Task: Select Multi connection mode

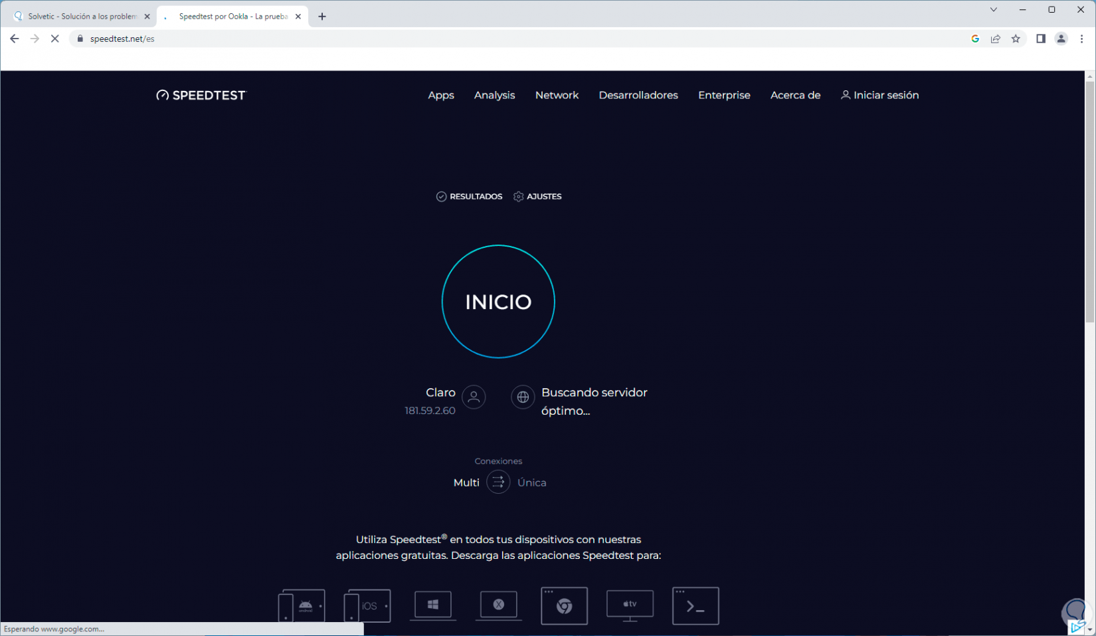Action: 466,483
